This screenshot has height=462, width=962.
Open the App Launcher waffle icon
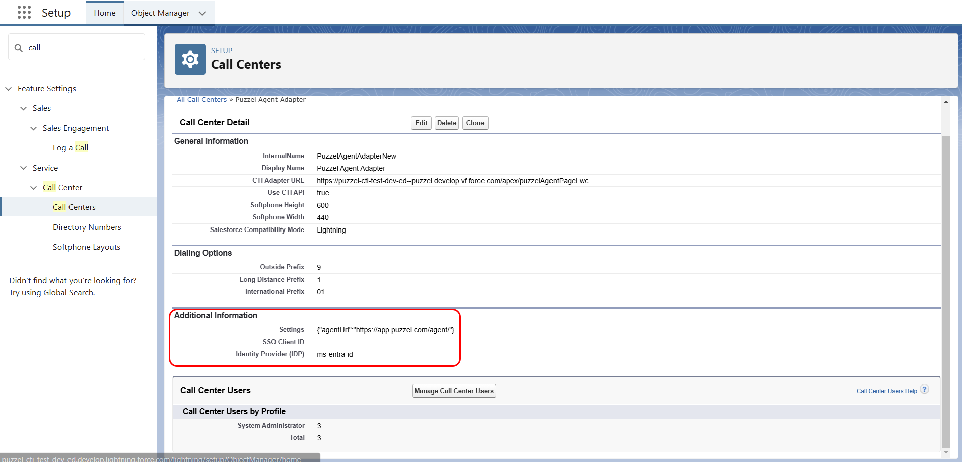tap(24, 12)
